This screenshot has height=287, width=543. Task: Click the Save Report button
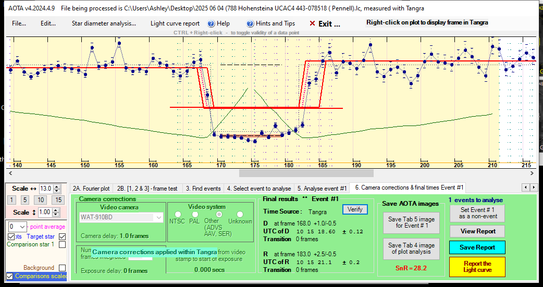coord(477,247)
